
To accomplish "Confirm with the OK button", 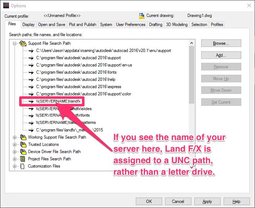I will pyautogui.click(x=149, y=201).
